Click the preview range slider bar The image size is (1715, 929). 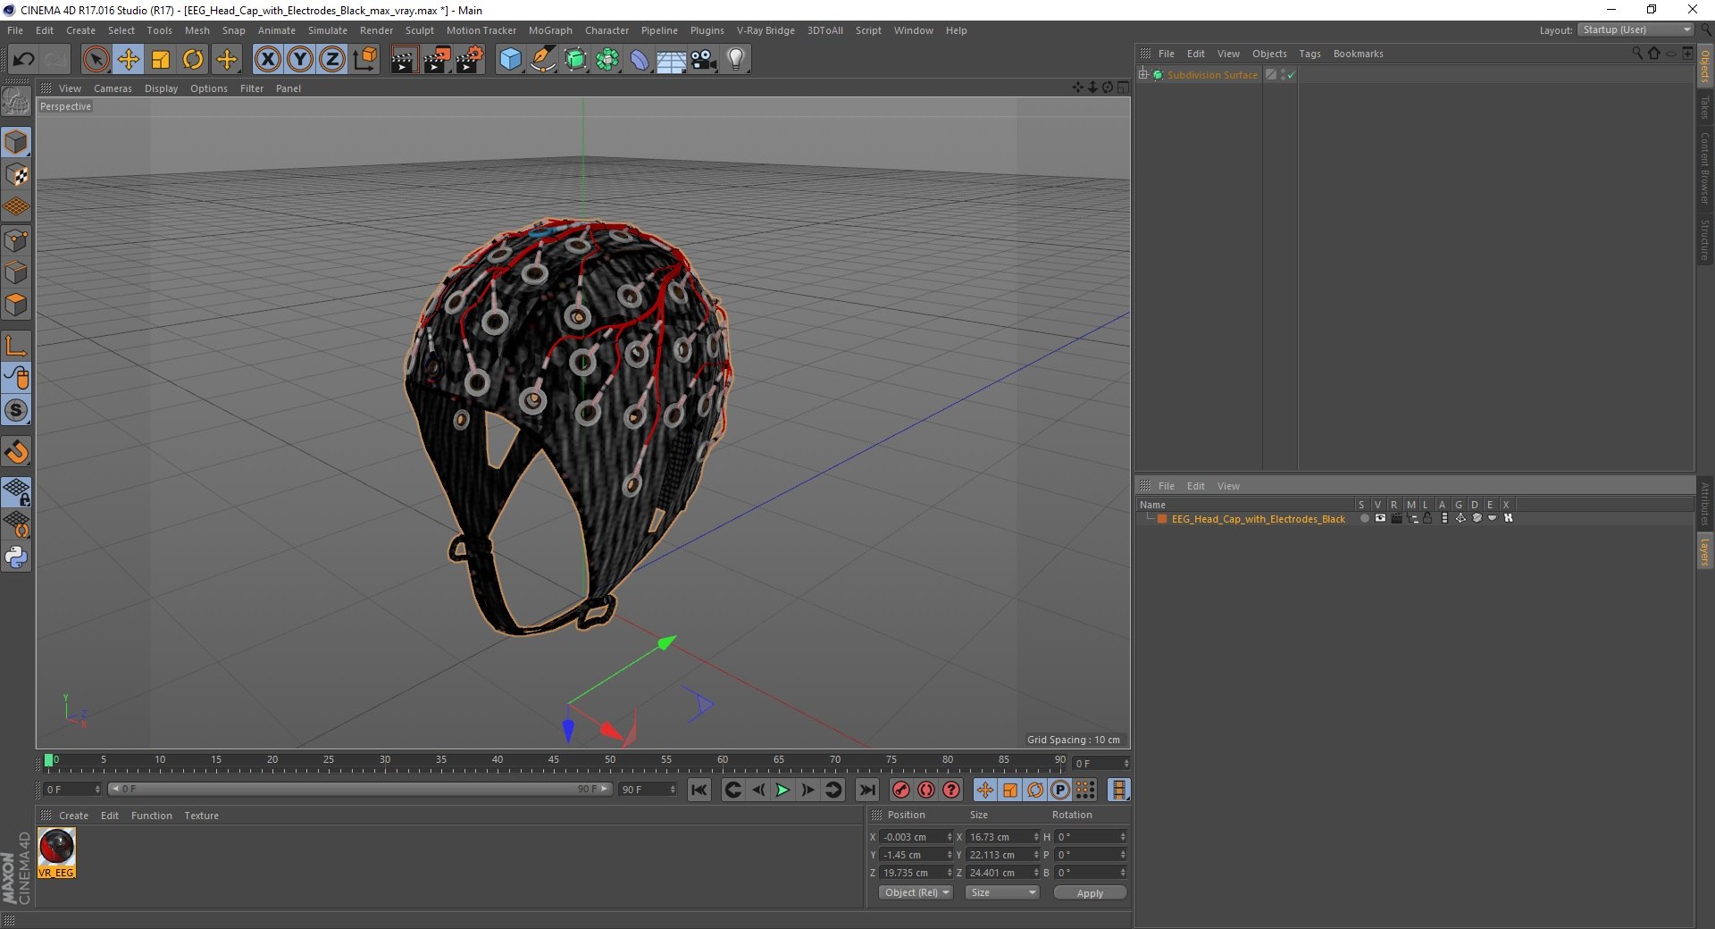coord(360,789)
